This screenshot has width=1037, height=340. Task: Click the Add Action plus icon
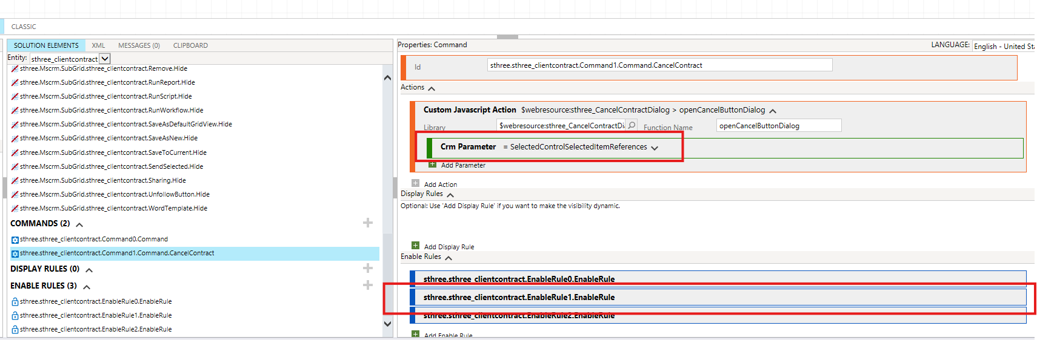415,183
